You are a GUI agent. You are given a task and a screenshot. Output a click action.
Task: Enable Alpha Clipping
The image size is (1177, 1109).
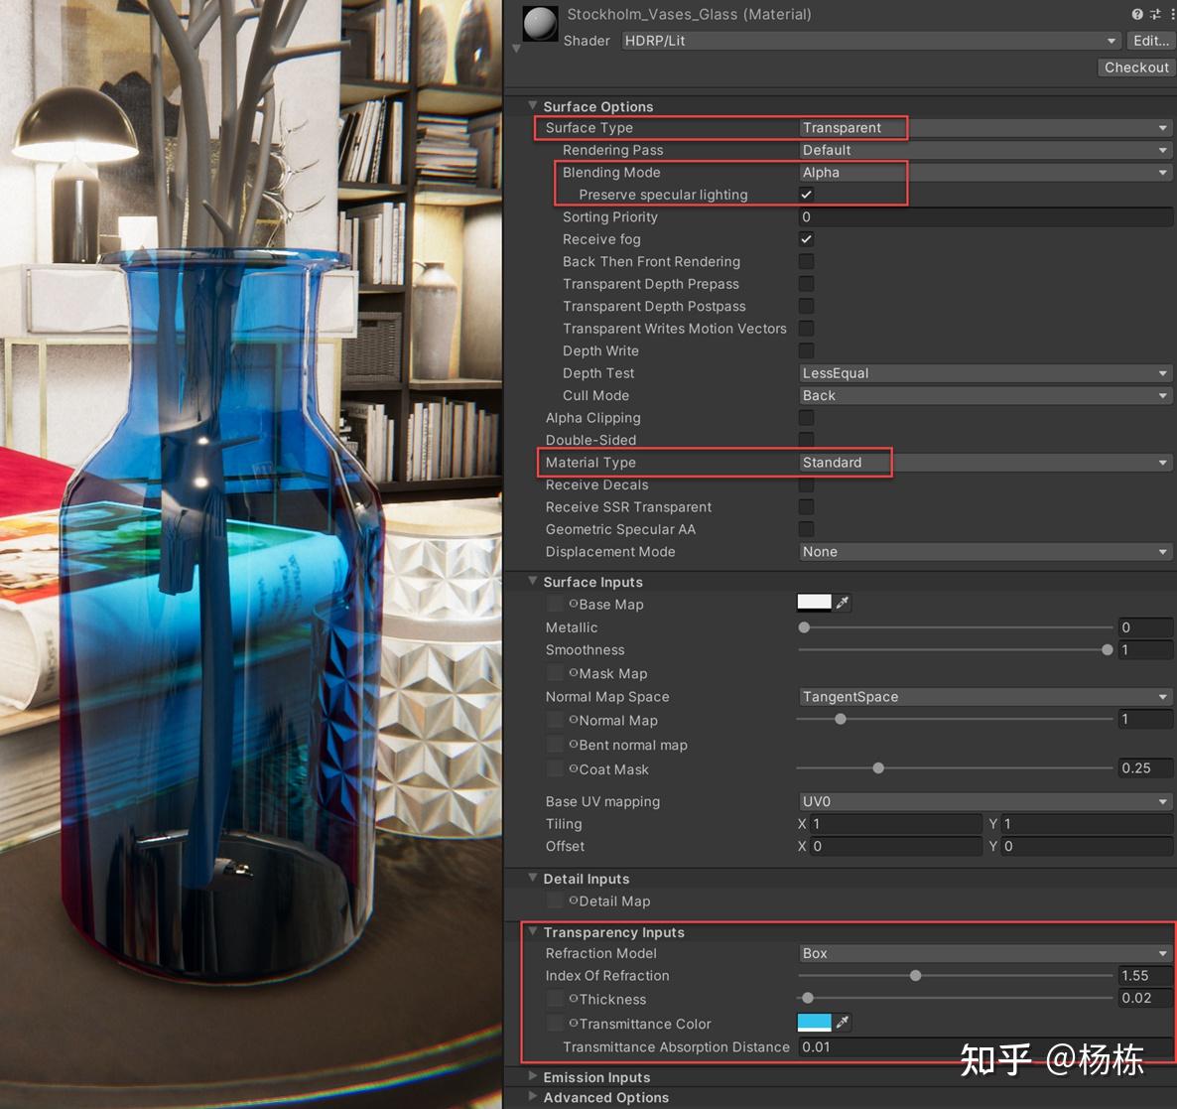806,417
